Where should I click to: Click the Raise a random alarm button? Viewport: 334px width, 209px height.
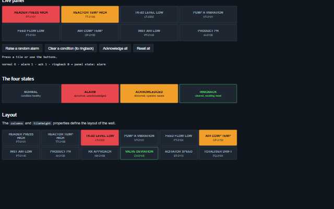pyautogui.click(x=22, y=48)
